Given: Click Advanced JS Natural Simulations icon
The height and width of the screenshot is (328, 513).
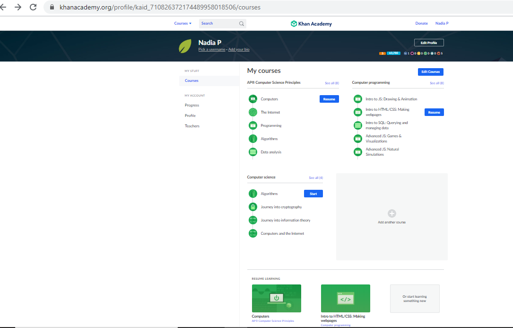Looking at the screenshot, I should [358, 152].
